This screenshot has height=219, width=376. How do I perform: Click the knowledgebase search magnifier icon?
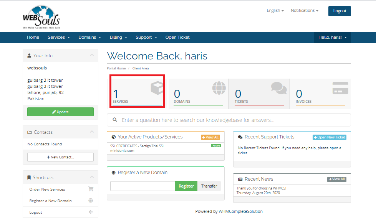115,120
